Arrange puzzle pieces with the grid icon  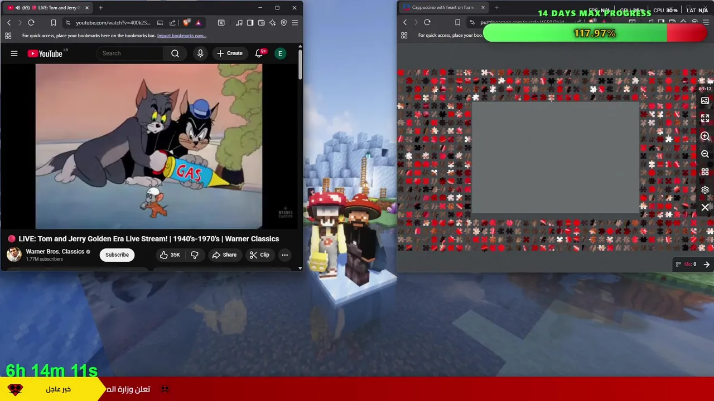click(705, 172)
